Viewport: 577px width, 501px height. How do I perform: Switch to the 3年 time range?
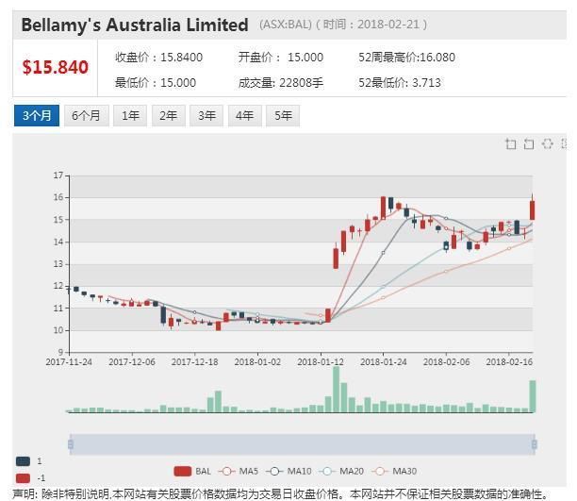point(206,116)
